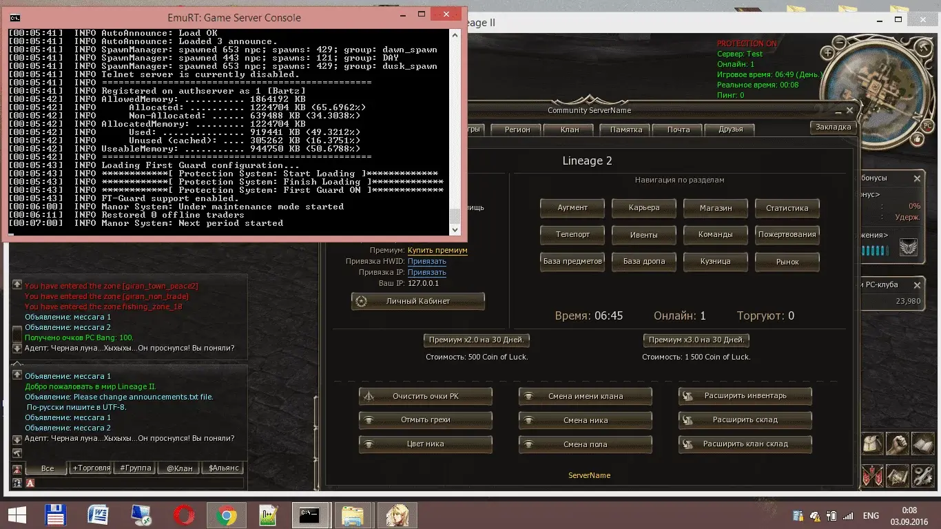
Task: Click the chat options hammer icon
Action: pyautogui.click(x=17, y=453)
